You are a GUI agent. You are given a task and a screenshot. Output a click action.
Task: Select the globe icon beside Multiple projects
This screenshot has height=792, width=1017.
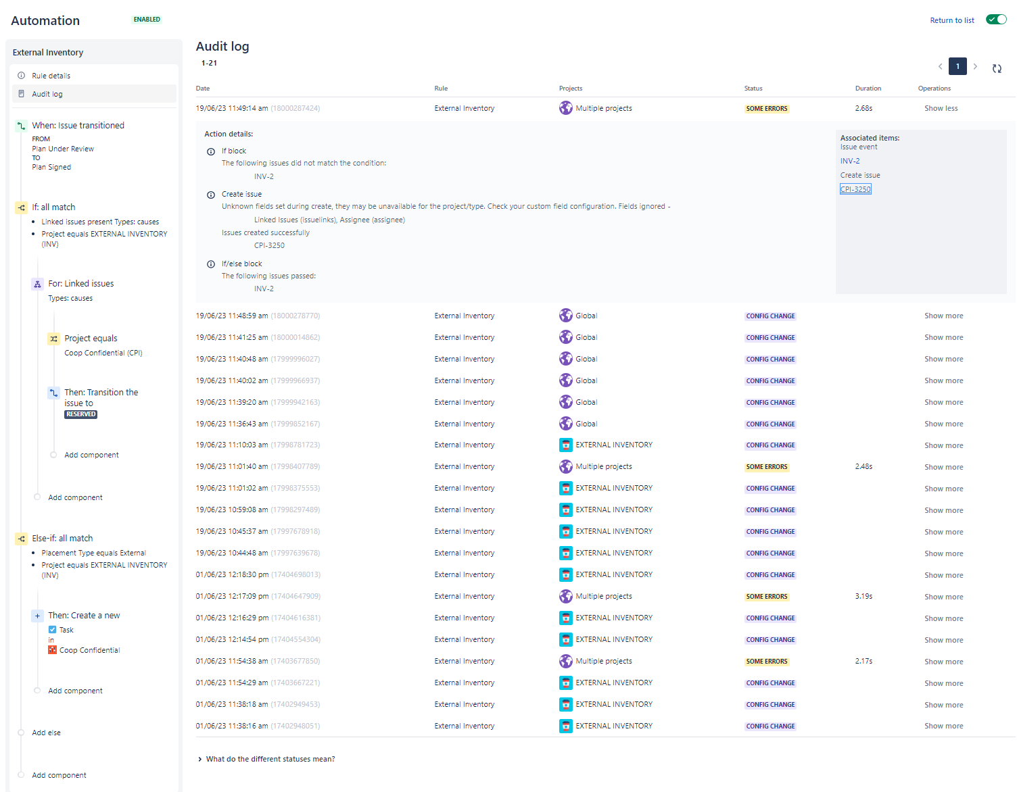566,107
